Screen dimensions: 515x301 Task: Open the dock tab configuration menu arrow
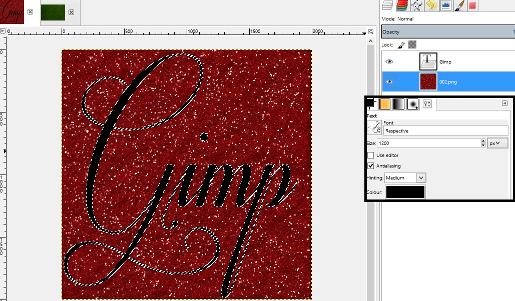click(505, 103)
